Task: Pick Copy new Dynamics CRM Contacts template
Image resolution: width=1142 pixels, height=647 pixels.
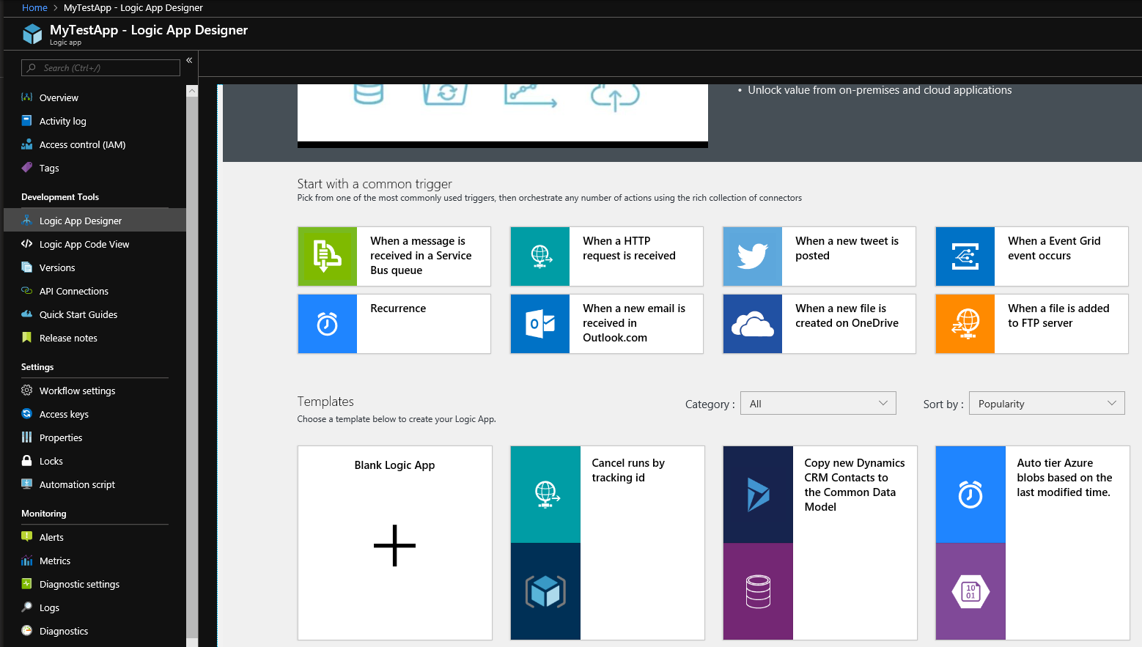Action: pos(820,543)
